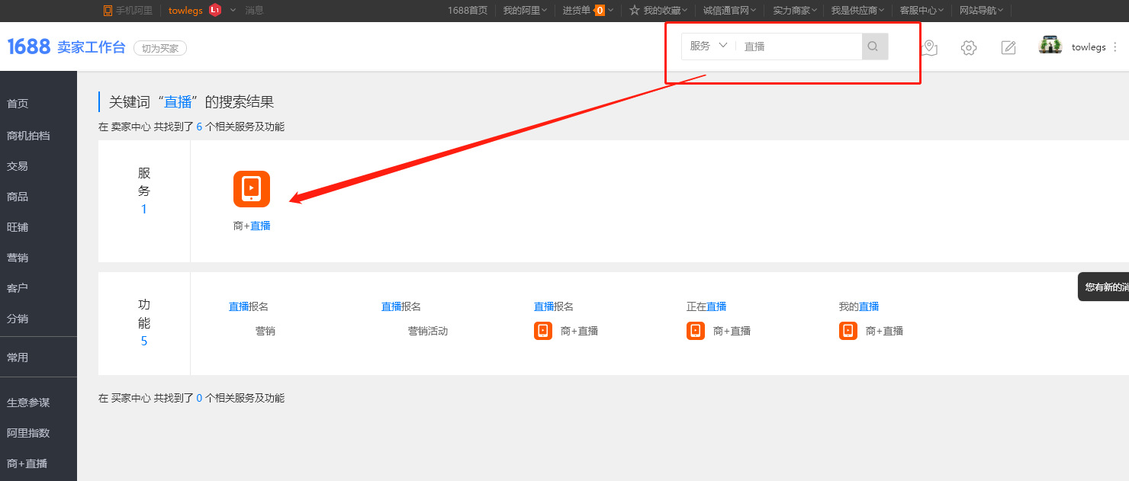Open 直播报名 link above 营销活动
1129x481 pixels.
coord(401,306)
